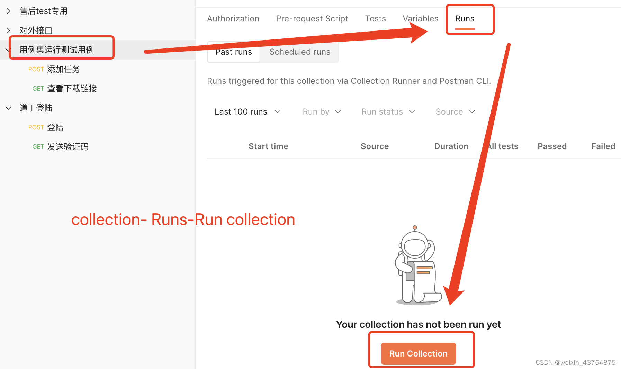Screen dimensions: 621x369
Task: Select the 道丁登陆 collection name
Action: pyautogui.click(x=36, y=108)
